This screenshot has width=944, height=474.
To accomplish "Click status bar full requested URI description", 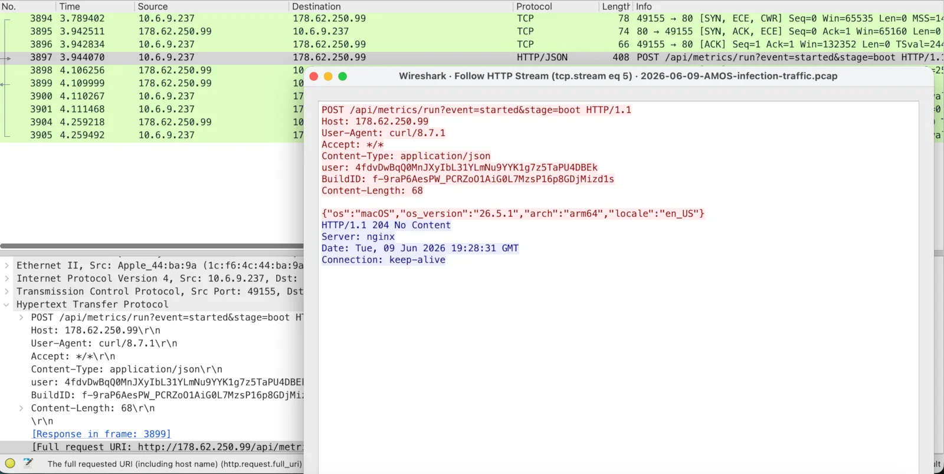I will coord(175,464).
